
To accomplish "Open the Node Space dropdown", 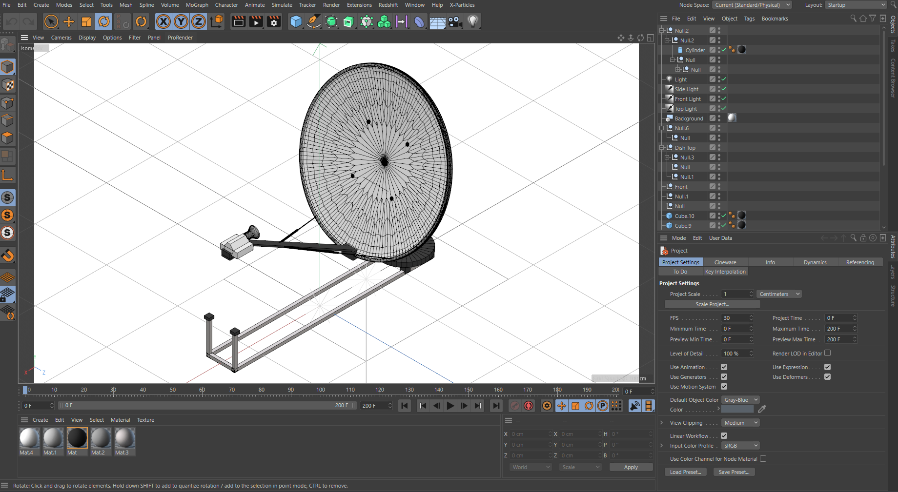I will point(752,5).
